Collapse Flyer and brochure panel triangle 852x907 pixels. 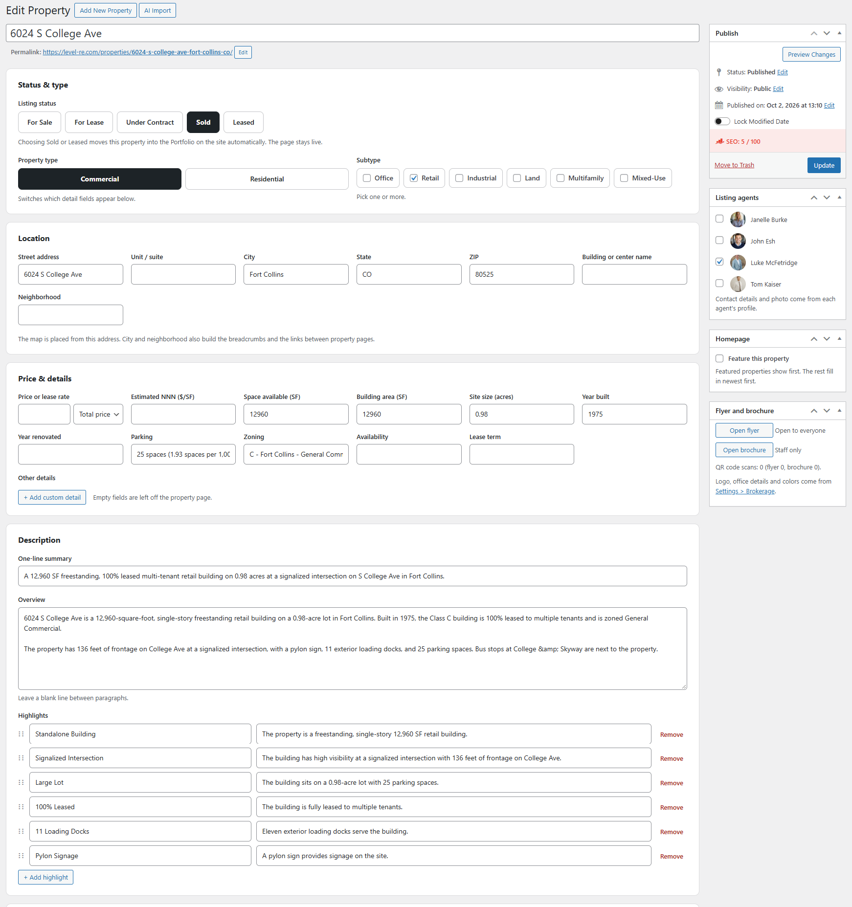point(839,411)
